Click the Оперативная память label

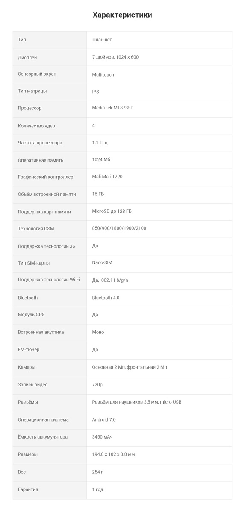(x=41, y=160)
